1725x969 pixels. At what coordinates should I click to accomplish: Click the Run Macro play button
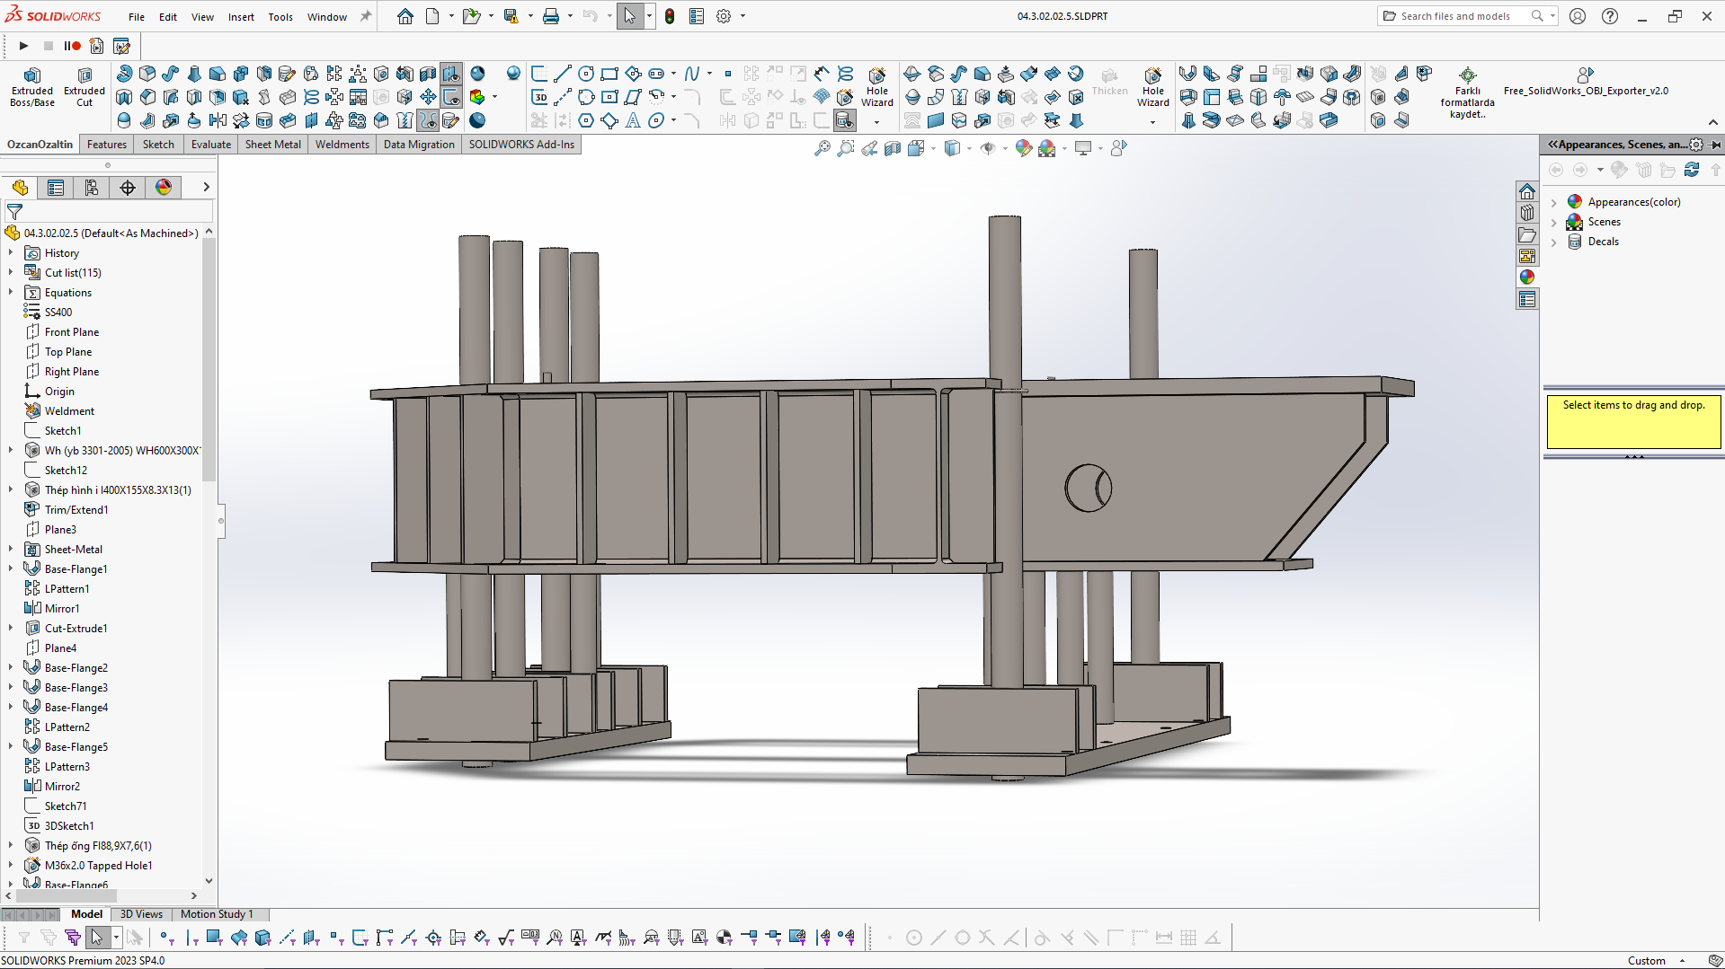pyautogui.click(x=24, y=46)
